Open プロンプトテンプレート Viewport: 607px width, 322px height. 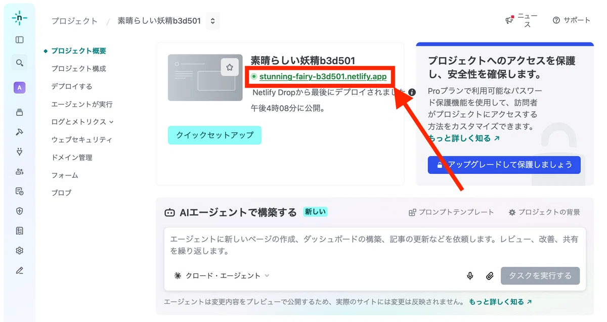click(x=451, y=212)
